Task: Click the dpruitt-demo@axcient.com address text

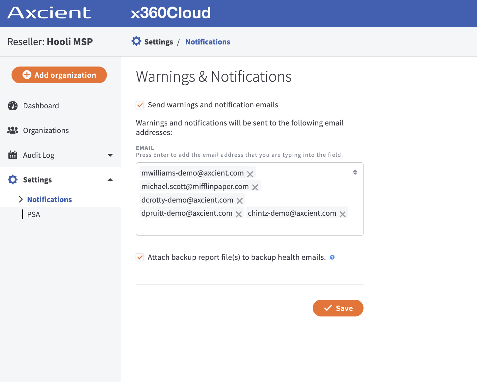Action: [187, 213]
